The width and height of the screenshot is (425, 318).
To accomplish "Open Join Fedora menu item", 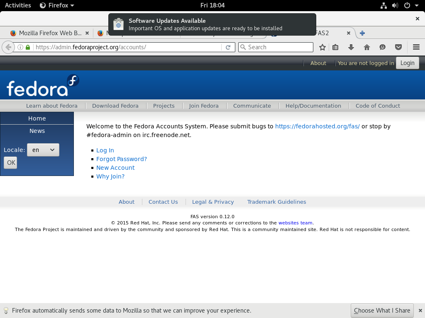I will (204, 106).
